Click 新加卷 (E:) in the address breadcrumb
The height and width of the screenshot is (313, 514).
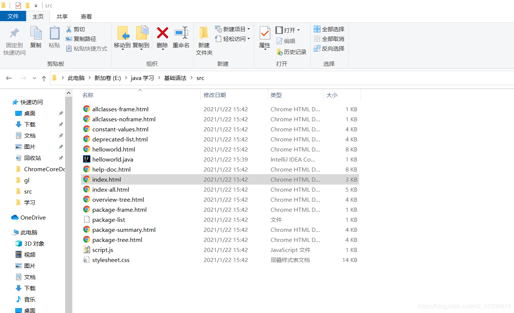[x=108, y=78]
